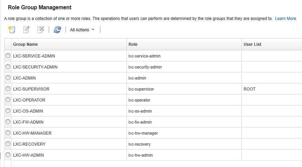Pick the LXC-OPERATOR radio button
Screen dimensions: 302x167
[x=8, y=100]
